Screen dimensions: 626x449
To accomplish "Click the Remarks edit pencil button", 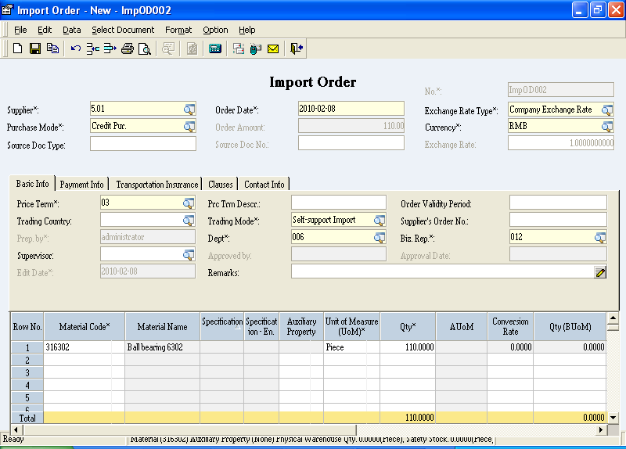I will (x=600, y=272).
